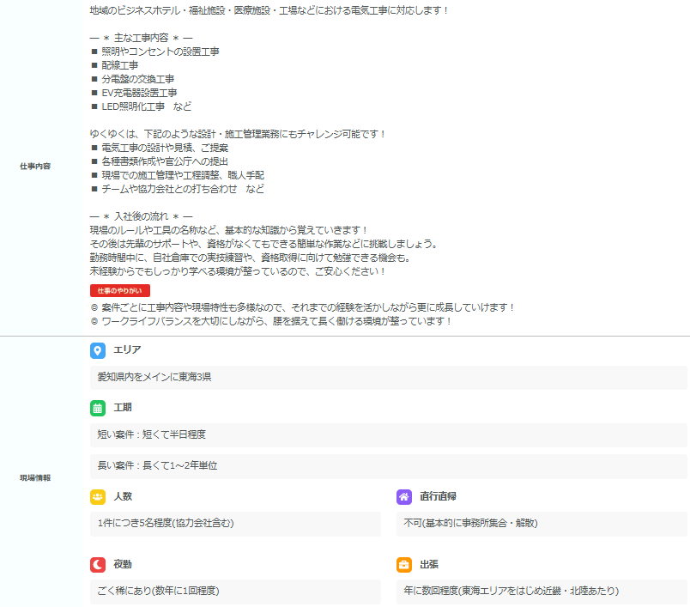Click the 不可(基本的に事務所集合・解散) value
The height and width of the screenshot is (607, 690).
(x=542, y=524)
